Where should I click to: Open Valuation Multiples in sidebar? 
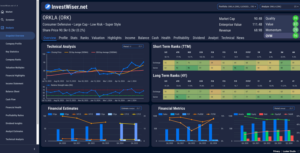click(x=15, y=68)
